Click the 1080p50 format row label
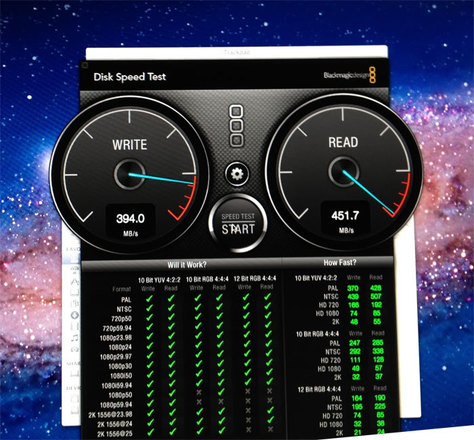Image resolution: width=474 pixels, height=440 pixels. pyautogui.click(x=121, y=395)
